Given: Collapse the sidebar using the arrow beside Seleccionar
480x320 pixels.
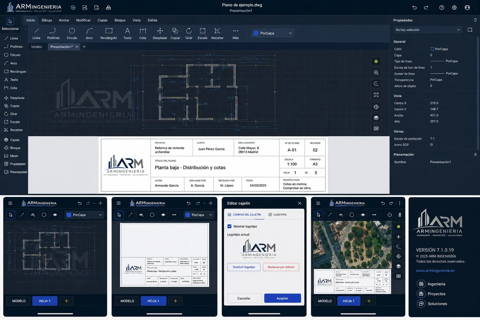Looking at the screenshot, I should (25, 29).
